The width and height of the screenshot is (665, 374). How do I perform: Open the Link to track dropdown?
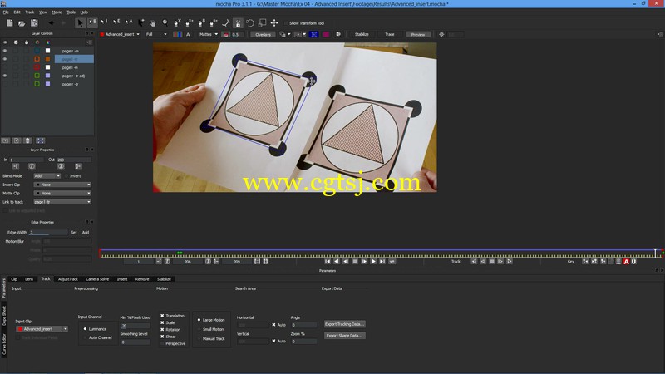(x=62, y=202)
